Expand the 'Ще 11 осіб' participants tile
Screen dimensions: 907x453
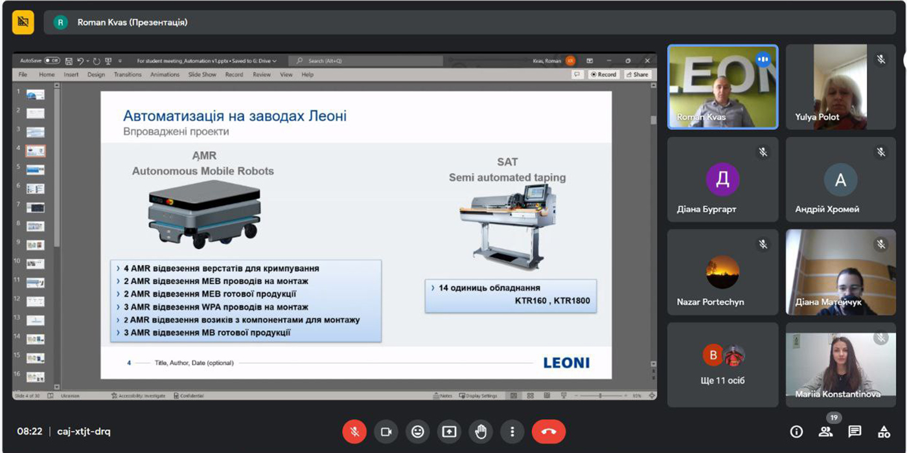[x=722, y=365]
